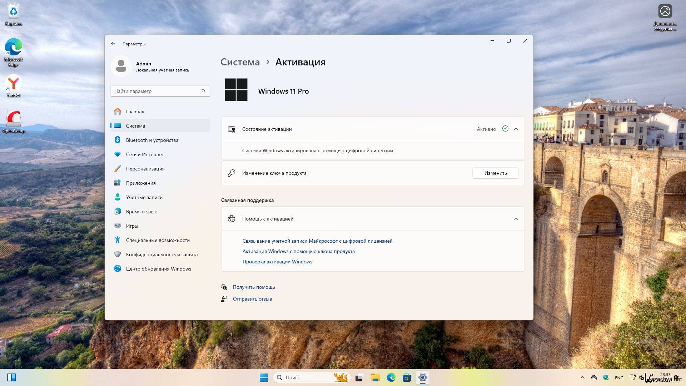This screenshot has width=686, height=386.
Task: Open the widgets icon at the taskbar's left
Action: (x=11, y=377)
